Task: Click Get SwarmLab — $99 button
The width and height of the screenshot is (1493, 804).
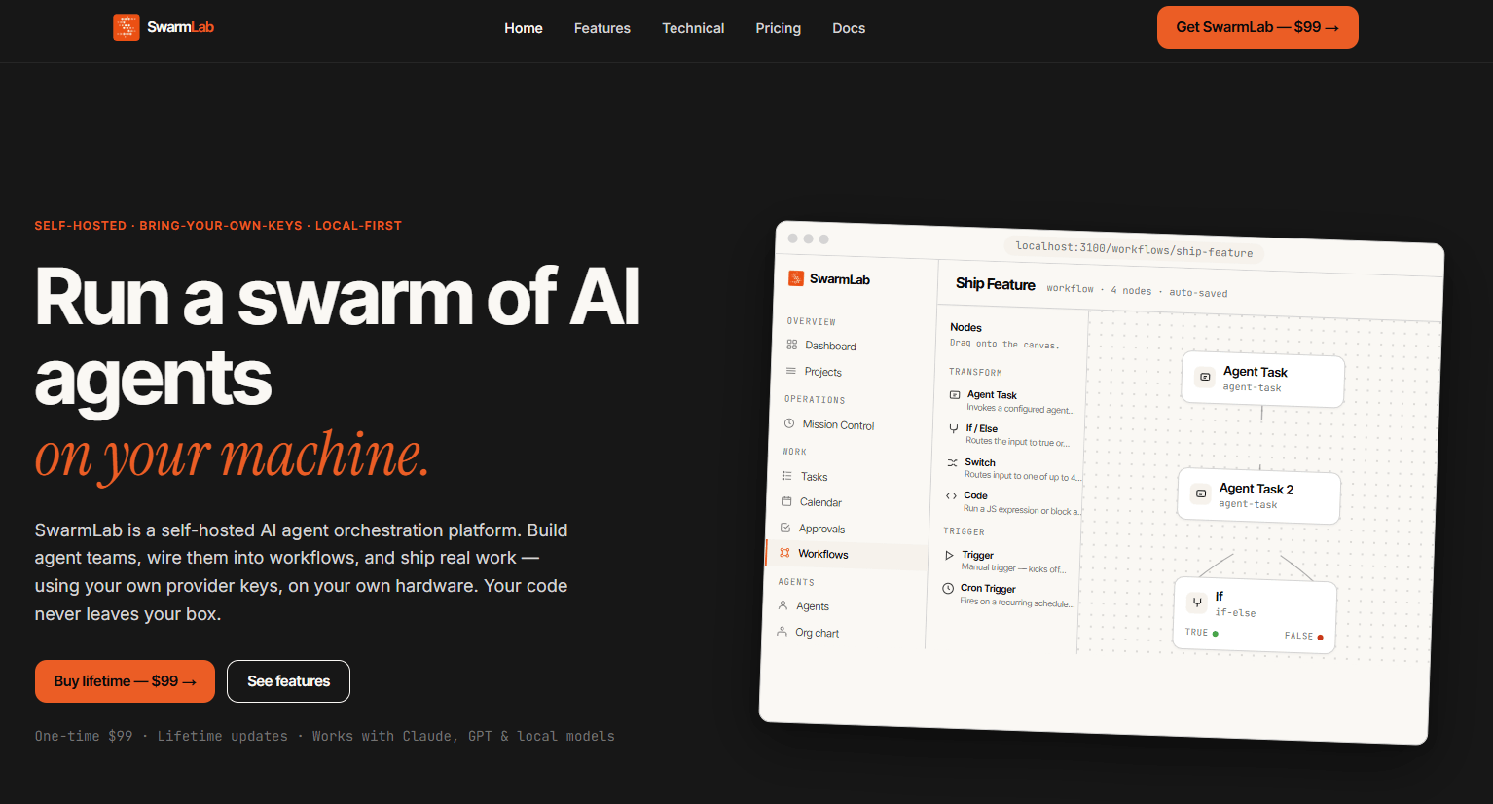Action: coord(1257,27)
